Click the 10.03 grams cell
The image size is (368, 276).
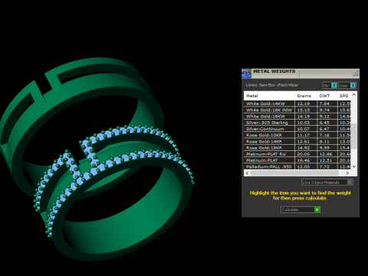(x=306, y=123)
